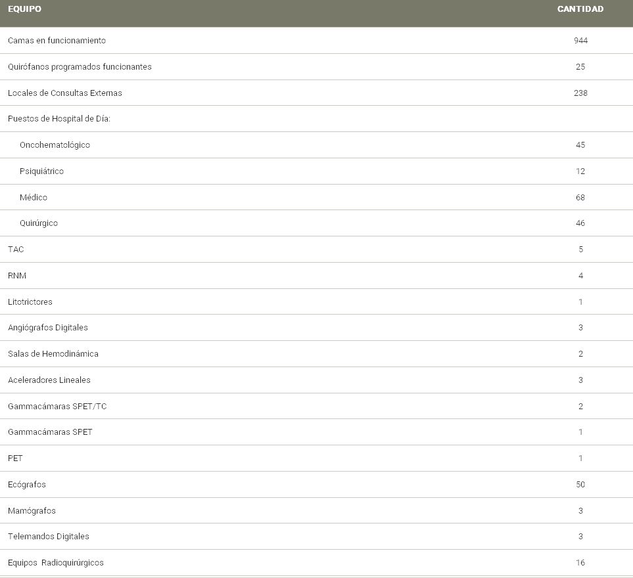The image size is (633, 578).
Task: Select Salas de Hemodinámica row
Action: [53, 354]
